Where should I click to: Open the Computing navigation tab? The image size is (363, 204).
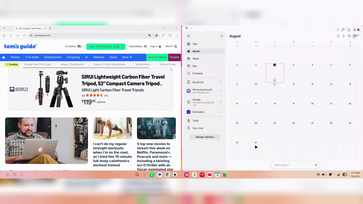[73, 57]
